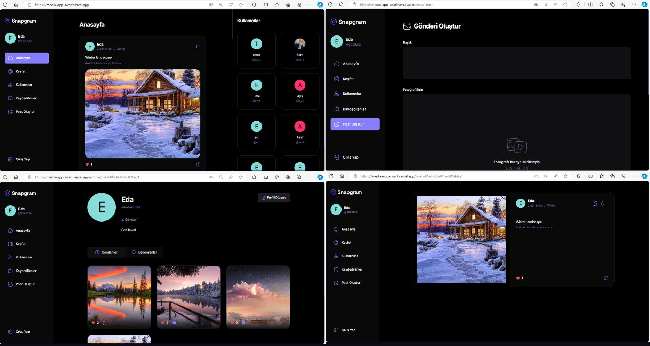The image size is (650, 346).
Task: Click inside the Başlık text area
Action: coord(516,63)
